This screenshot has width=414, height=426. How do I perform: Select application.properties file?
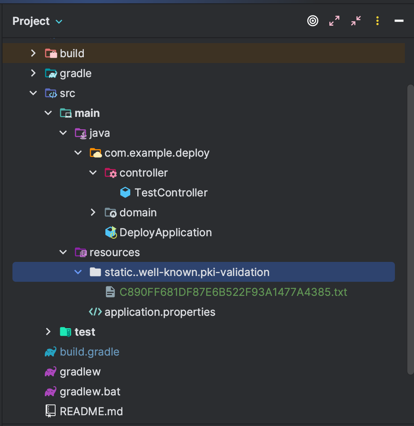coord(160,312)
